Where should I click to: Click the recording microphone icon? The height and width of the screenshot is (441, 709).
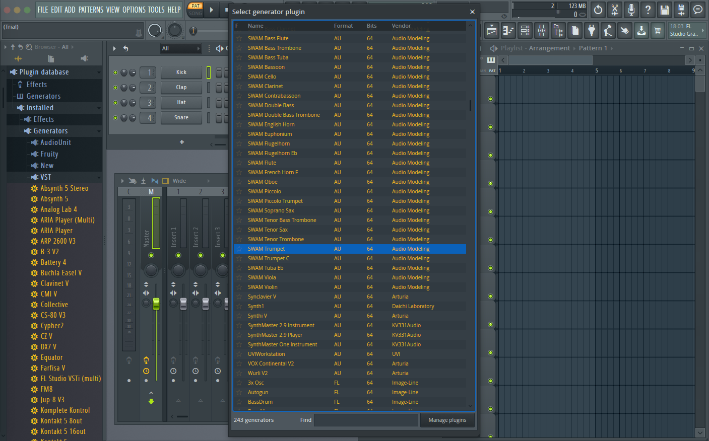(631, 10)
